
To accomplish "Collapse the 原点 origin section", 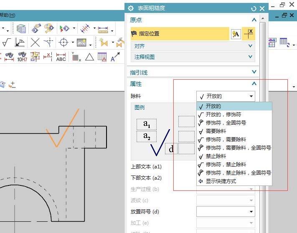I will point(254,20).
